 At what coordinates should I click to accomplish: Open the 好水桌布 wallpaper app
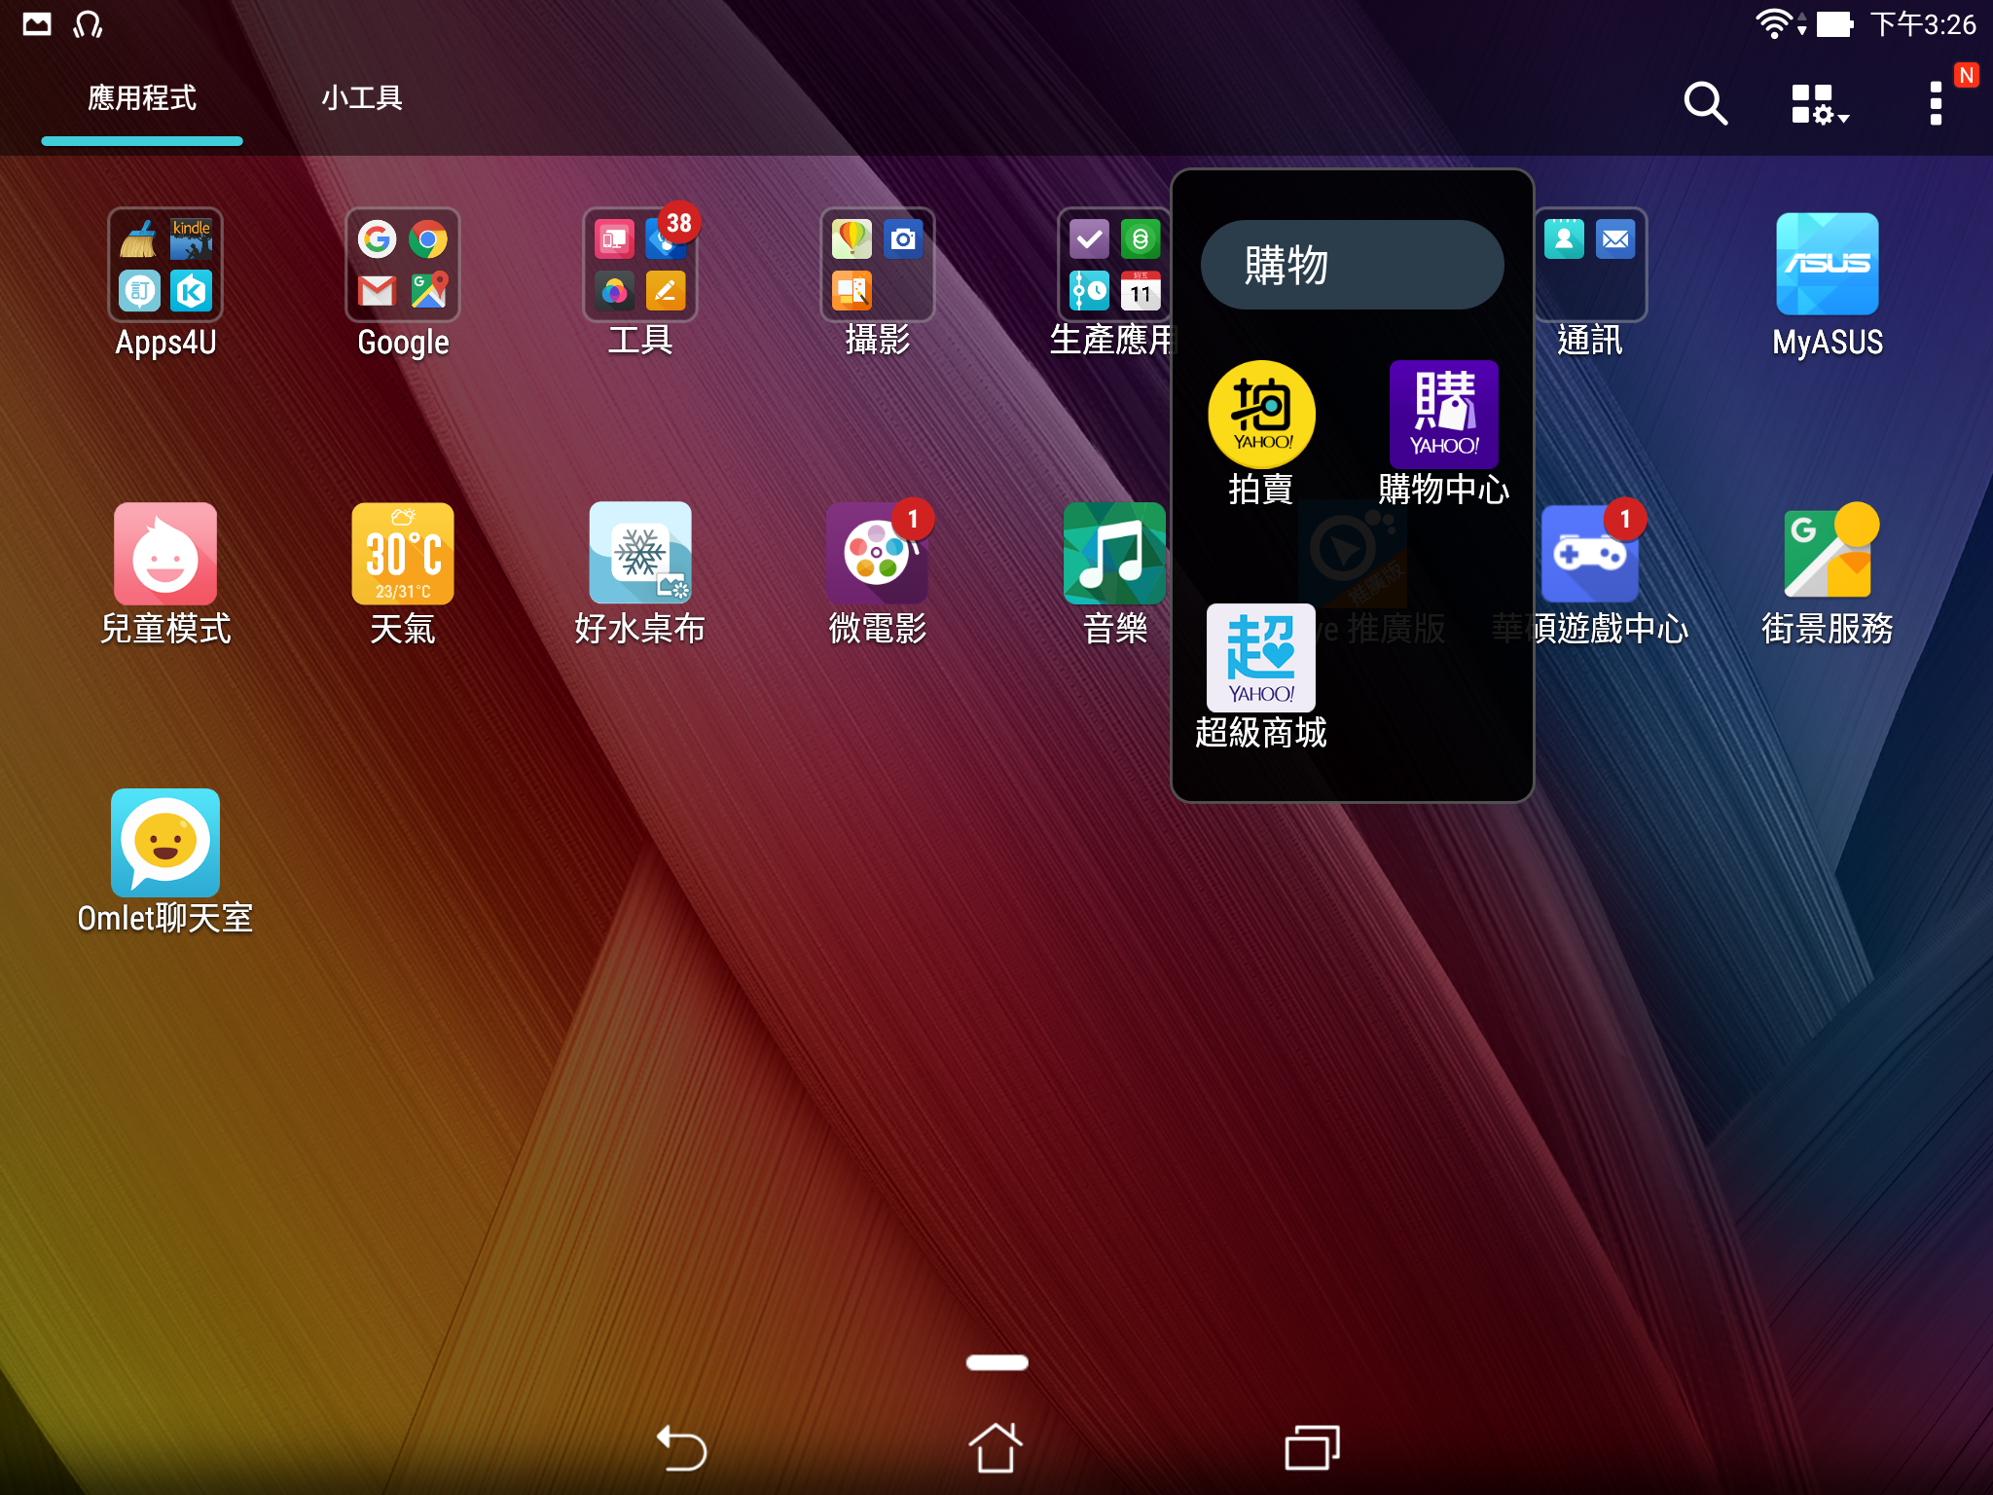(639, 553)
